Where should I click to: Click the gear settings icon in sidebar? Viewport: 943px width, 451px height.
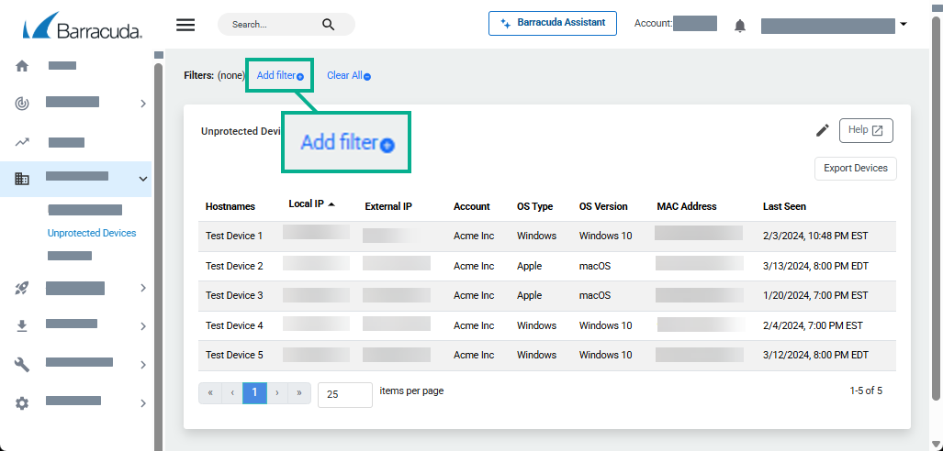[x=22, y=402]
